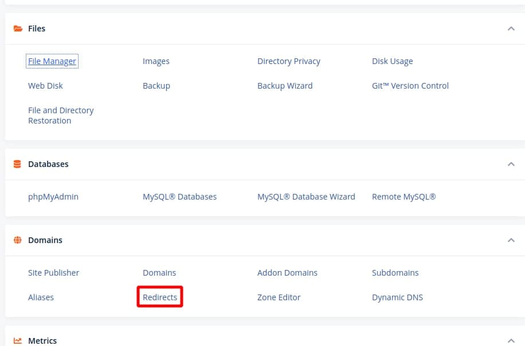Image resolution: width=525 pixels, height=346 pixels.
Task: Launch phpMyAdmin
Action: click(53, 197)
